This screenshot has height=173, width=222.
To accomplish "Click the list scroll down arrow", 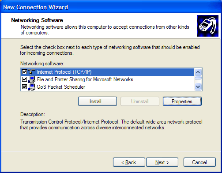I will (198, 86).
